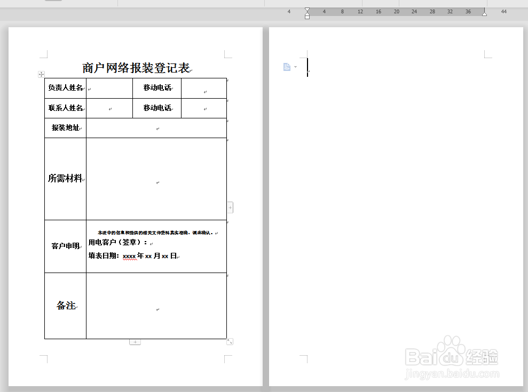The width and height of the screenshot is (528, 392).
Task: Click inside the 负责人姓名 table cell
Action: [65, 88]
